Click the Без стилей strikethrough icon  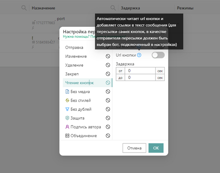point(67,100)
